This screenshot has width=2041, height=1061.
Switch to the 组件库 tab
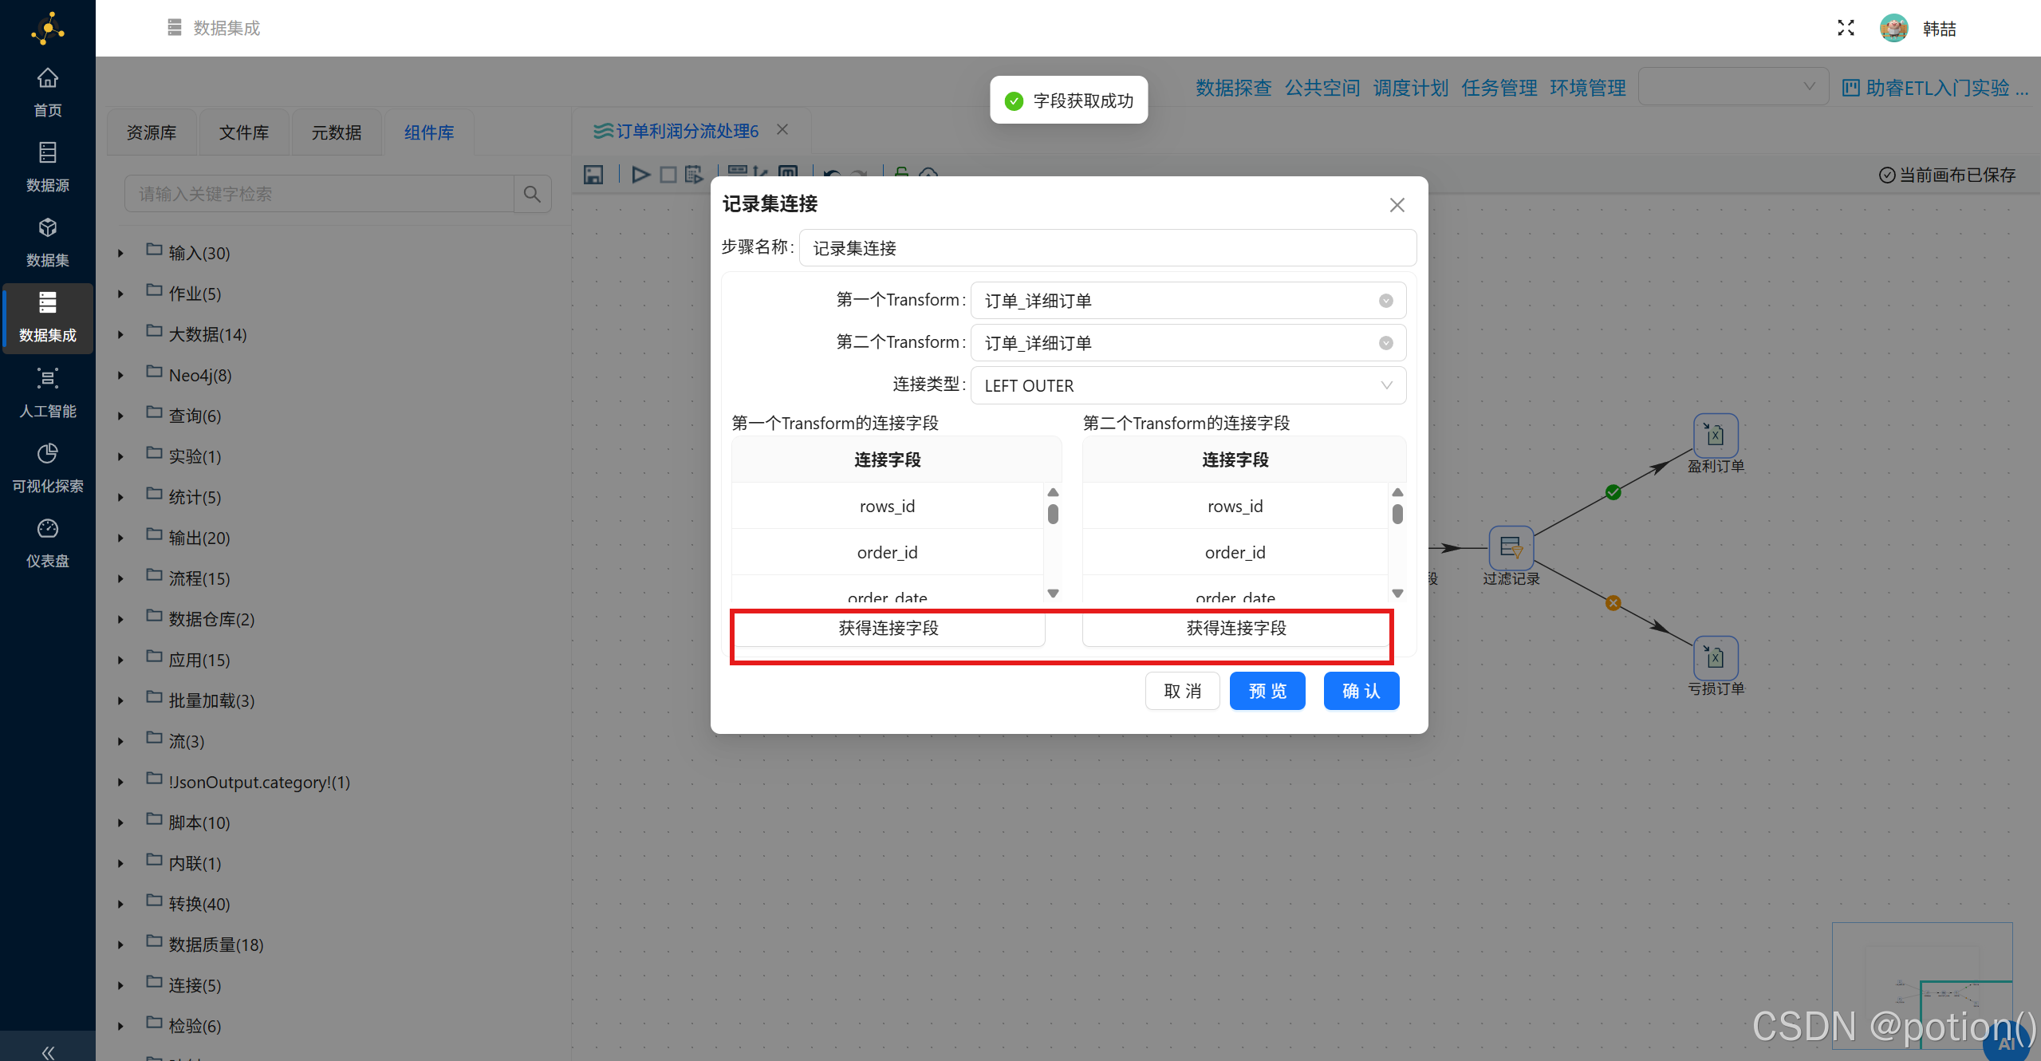coord(429,132)
